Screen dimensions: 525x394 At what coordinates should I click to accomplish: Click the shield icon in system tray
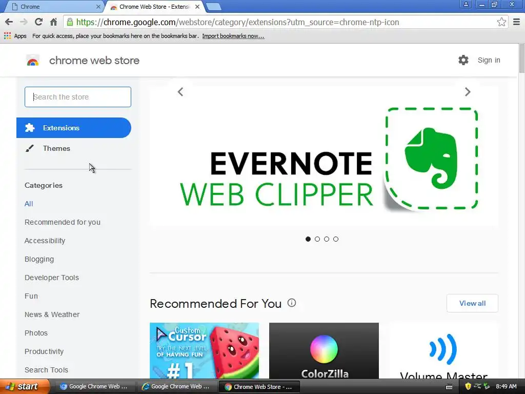coord(468,386)
